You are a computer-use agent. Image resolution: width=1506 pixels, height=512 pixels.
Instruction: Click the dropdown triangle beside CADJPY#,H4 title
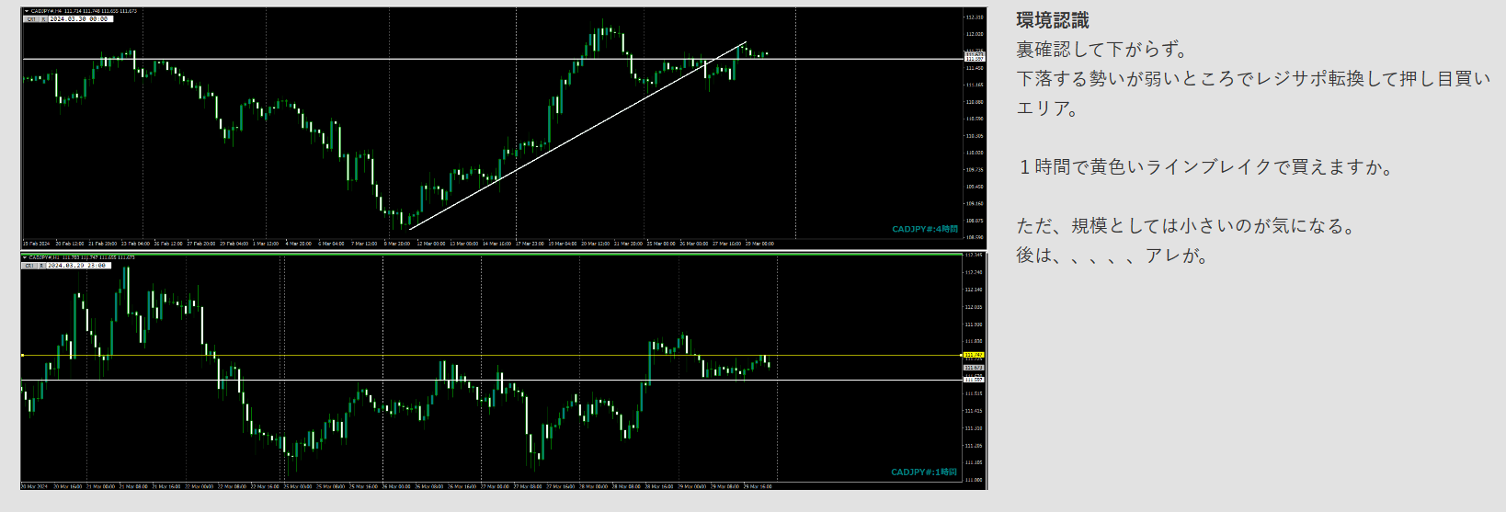27,11
